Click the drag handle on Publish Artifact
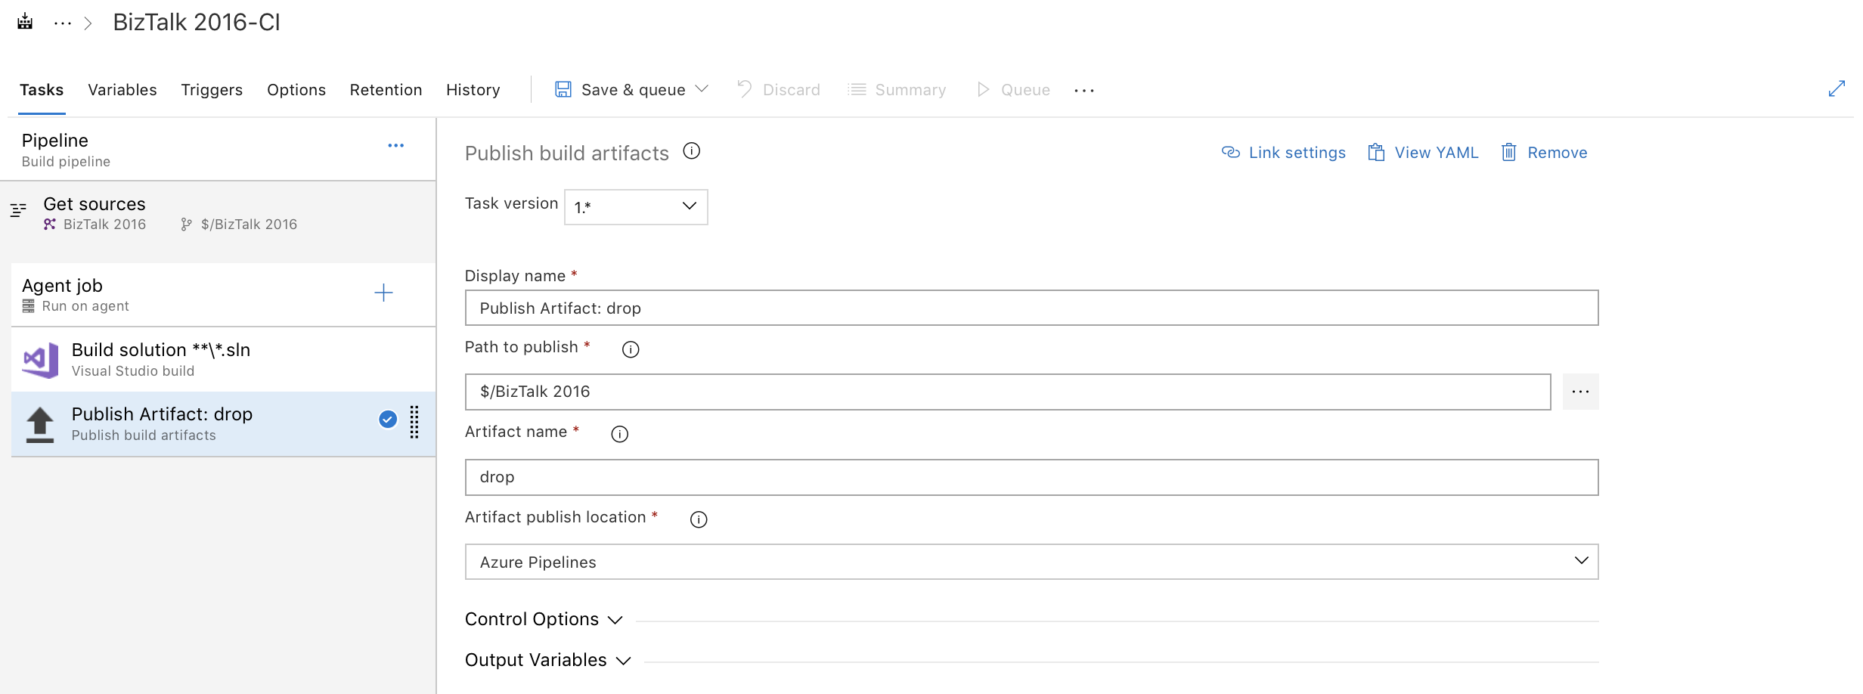Screen dimensions: 1863x694 click(x=414, y=422)
